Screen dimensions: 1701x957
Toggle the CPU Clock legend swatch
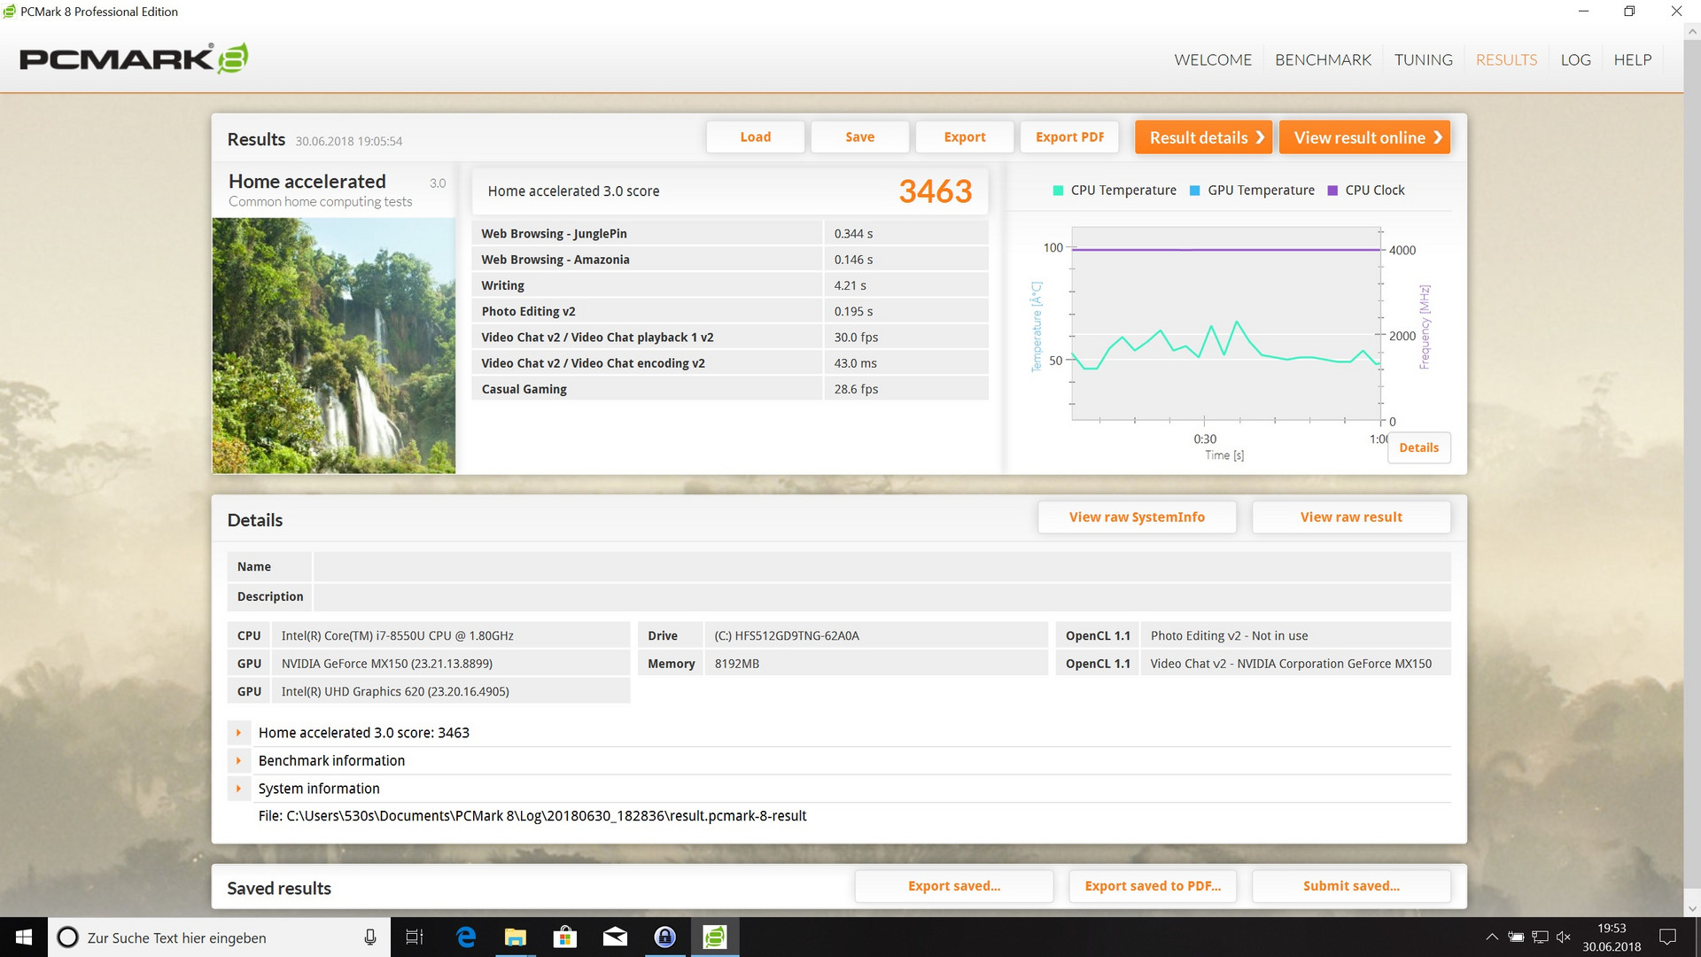(1332, 191)
